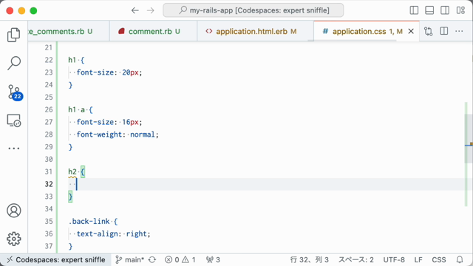
Task: Toggle the bottom panel layout button
Action: pyautogui.click(x=429, y=10)
